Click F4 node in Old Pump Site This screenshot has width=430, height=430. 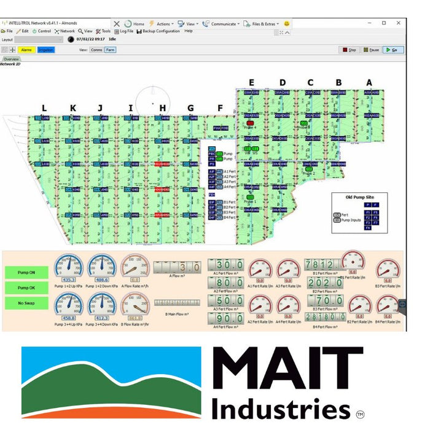coord(368,228)
